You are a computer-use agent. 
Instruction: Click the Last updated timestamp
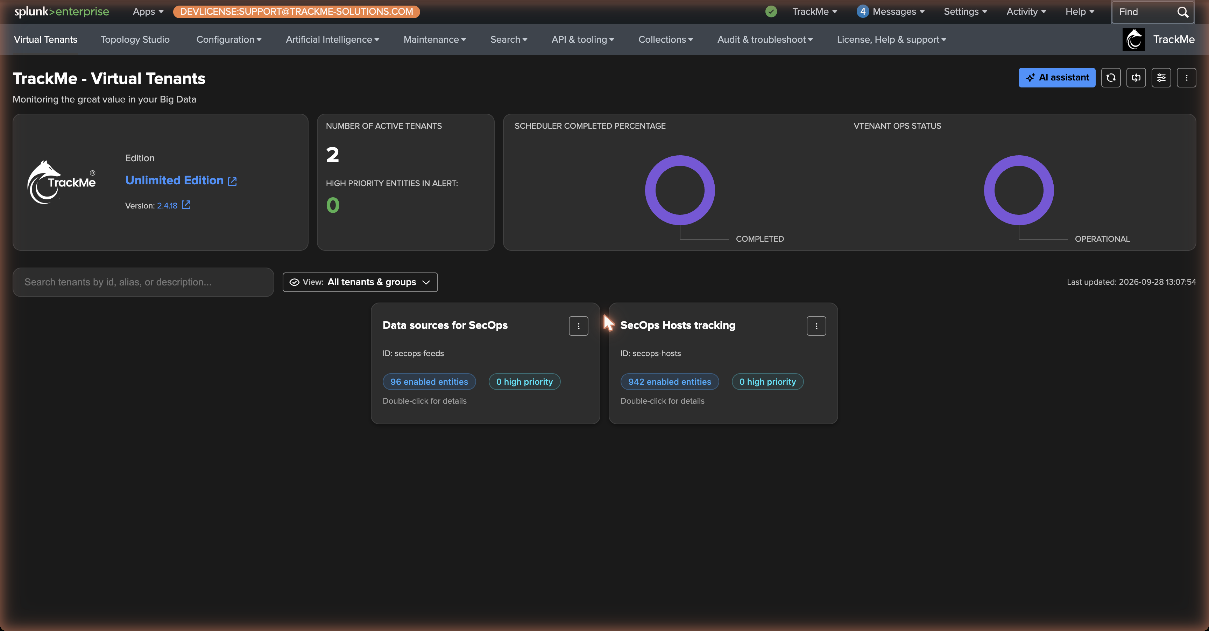1131,282
